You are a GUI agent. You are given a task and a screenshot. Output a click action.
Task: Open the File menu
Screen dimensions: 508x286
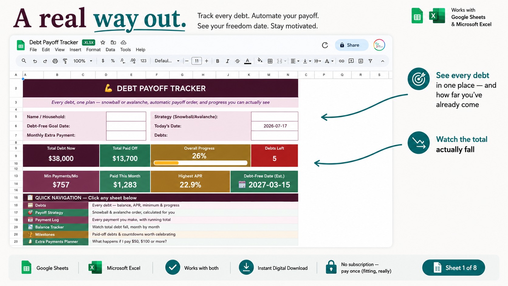(x=33, y=50)
